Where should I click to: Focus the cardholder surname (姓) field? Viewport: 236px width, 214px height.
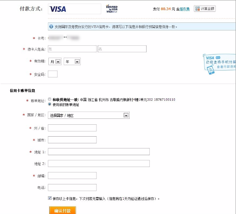pyautogui.click(x=72, y=49)
